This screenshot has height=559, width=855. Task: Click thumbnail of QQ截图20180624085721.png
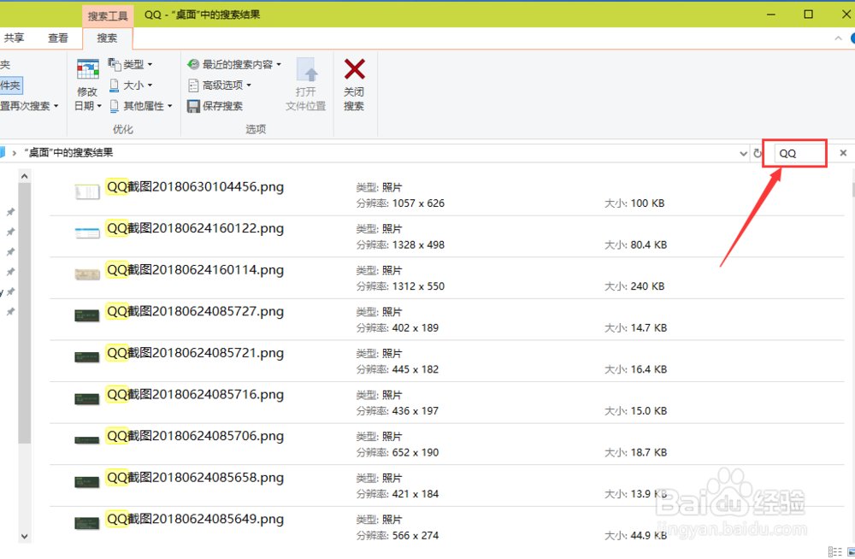coord(87,356)
